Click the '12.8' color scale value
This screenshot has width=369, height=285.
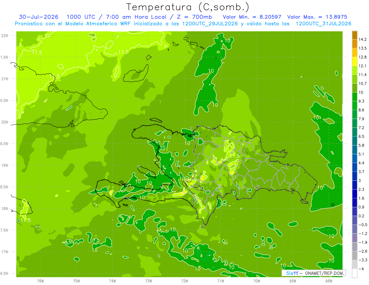click(363, 57)
